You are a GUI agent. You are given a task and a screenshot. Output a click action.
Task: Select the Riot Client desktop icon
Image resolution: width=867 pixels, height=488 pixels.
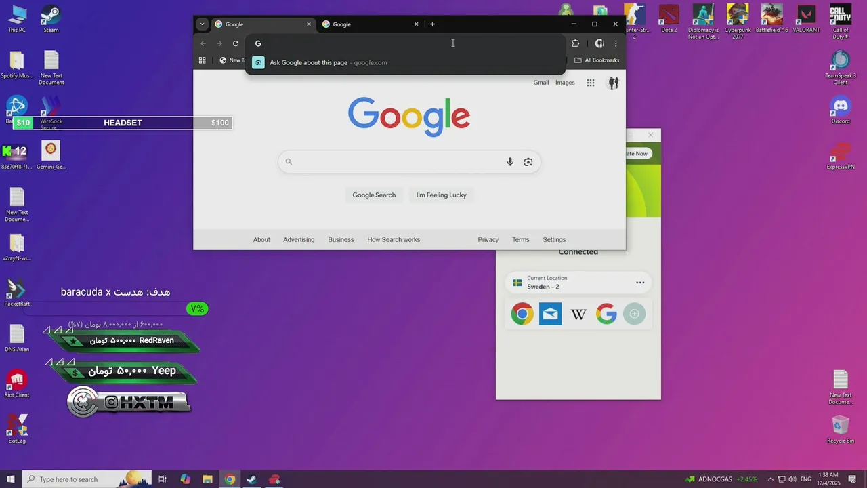coord(17,384)
